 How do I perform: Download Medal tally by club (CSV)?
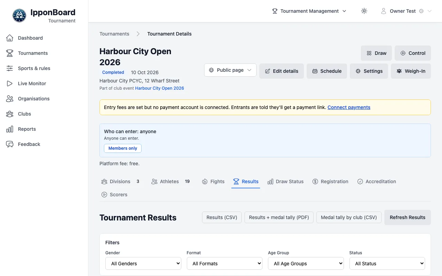349,217
